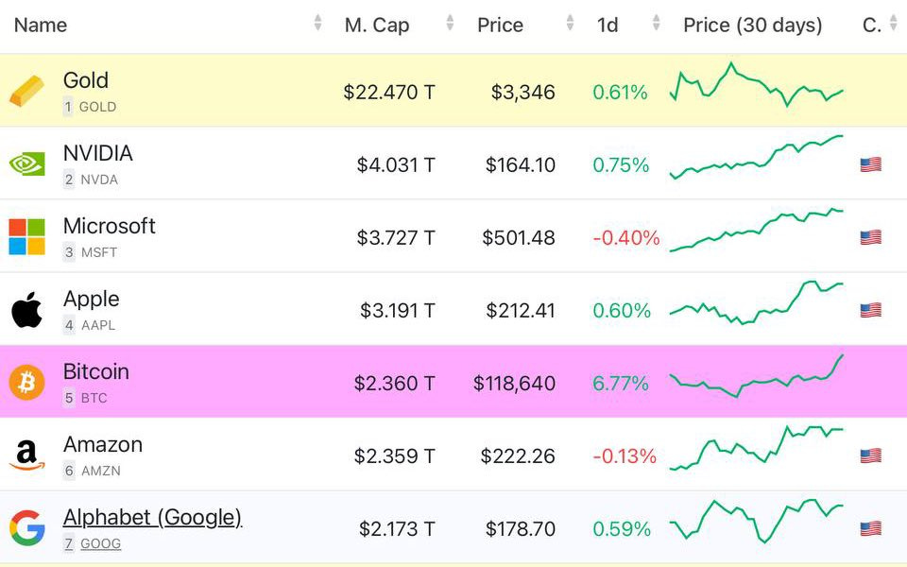Click the C. column header
907x567 pixels.
click(x=872, y=25)
